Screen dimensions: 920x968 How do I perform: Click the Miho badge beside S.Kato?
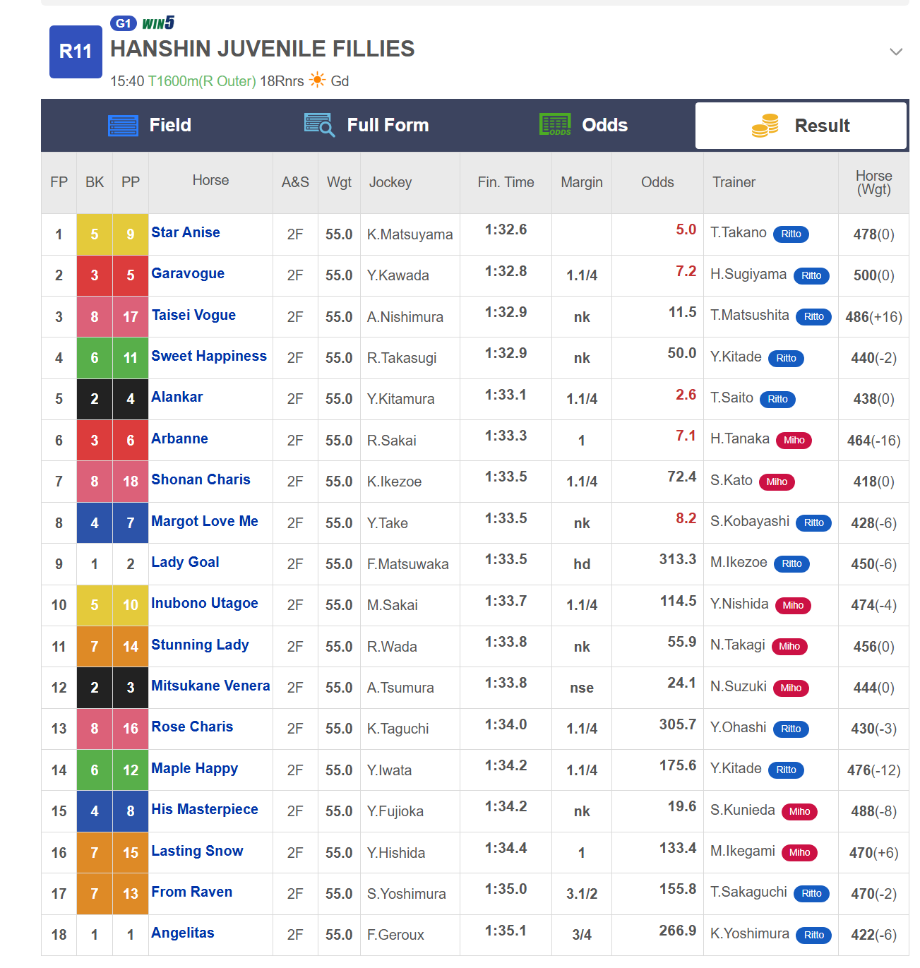777,482
